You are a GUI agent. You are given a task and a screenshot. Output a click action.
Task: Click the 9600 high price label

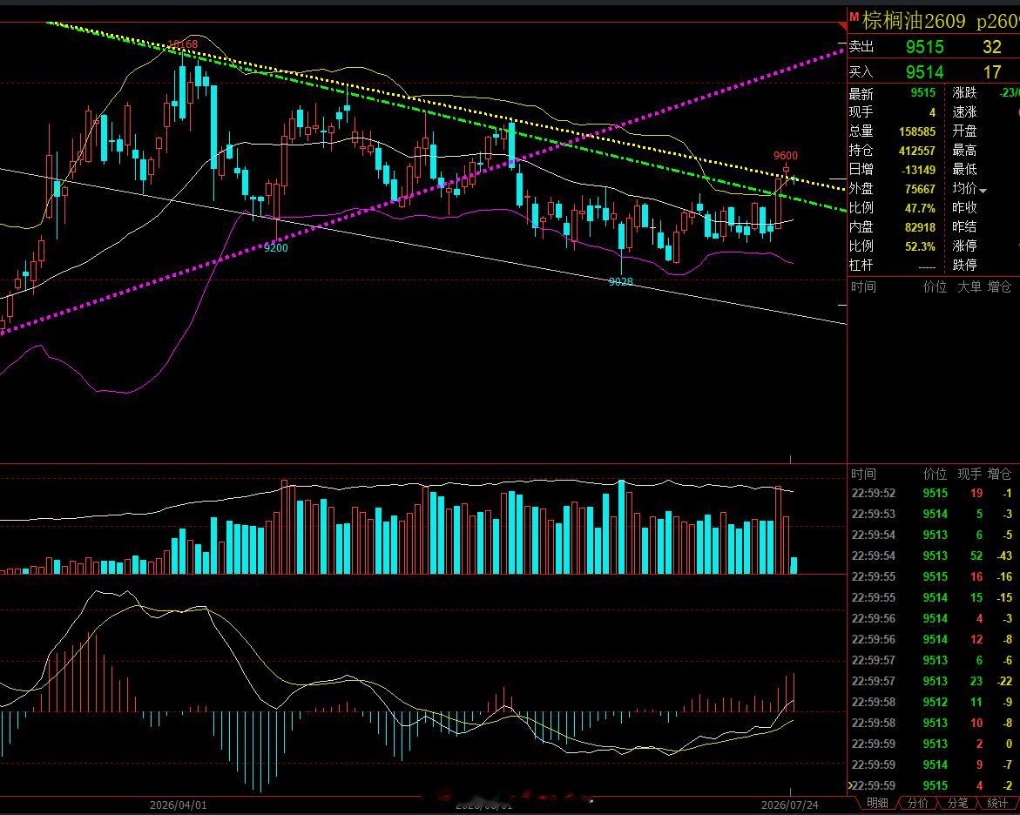[x=785, y=156]
